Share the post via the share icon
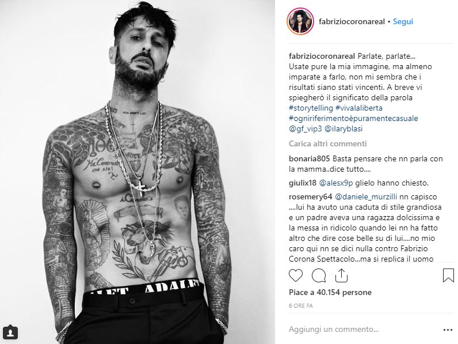 pos(341,275)
